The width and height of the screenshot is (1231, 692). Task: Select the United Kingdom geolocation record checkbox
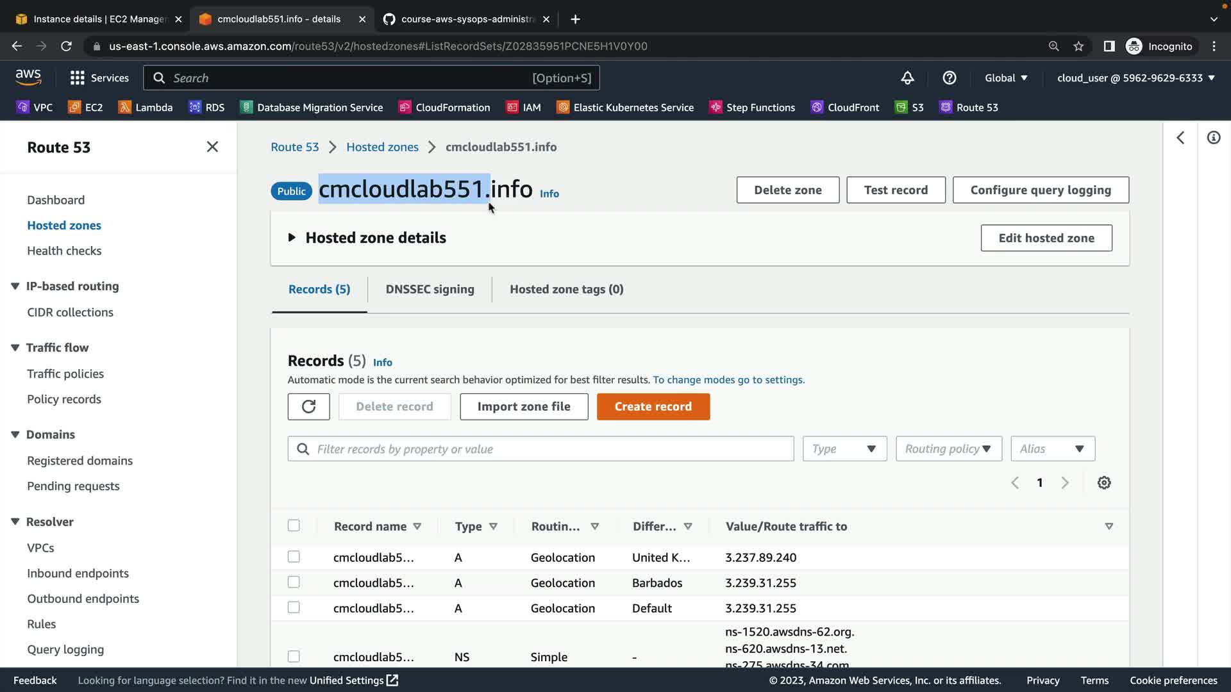[294, 557]
